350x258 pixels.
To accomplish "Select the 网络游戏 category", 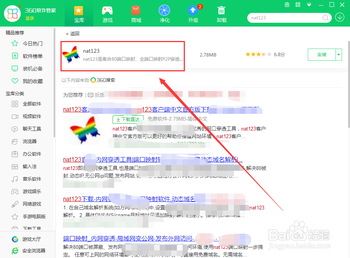I will [32, 204].
